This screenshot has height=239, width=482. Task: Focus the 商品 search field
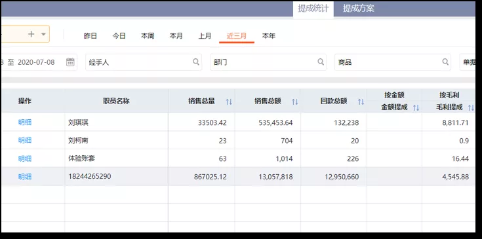coord(393,62)
